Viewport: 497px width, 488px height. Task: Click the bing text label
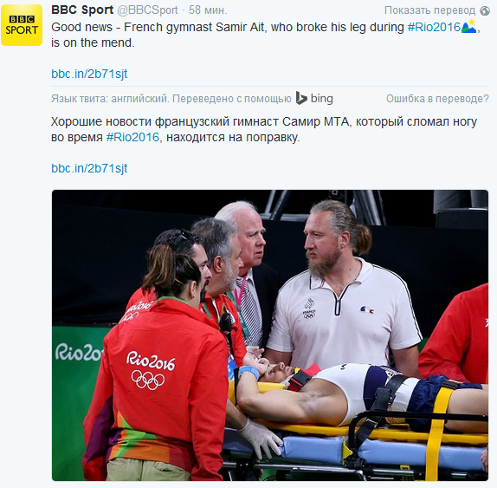pyautogui.click(x=322, y=99)
